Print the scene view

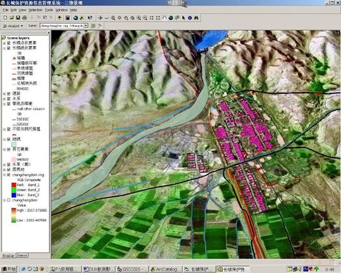25,18
